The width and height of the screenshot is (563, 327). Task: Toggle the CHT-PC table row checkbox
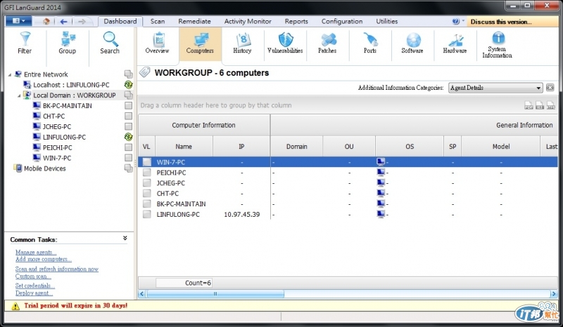point(146,194)
